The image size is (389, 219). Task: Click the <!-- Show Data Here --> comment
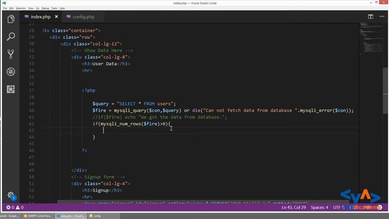[102, 50]
